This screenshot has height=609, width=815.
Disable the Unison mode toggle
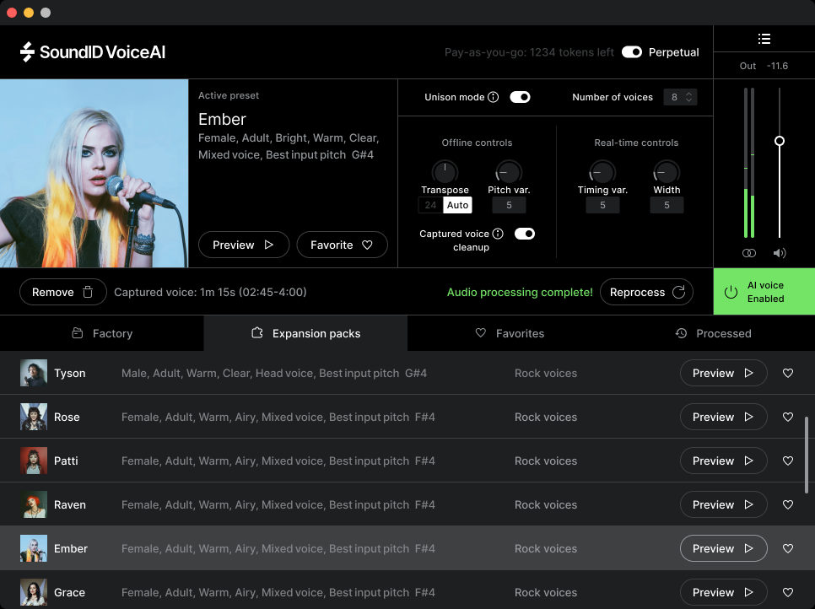520,96
